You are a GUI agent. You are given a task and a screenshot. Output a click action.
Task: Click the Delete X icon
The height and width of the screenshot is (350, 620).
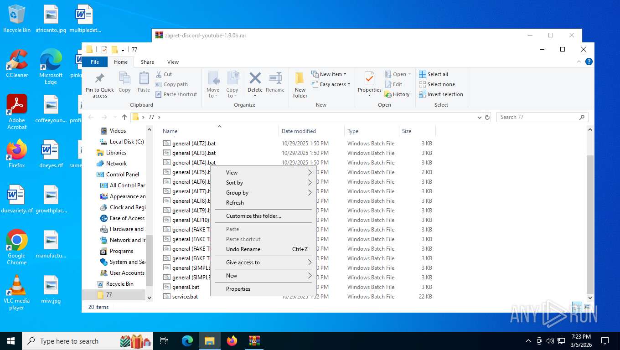(255, 78)
